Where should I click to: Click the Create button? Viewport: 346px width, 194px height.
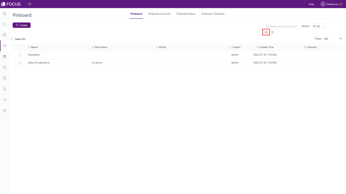click(22, 25)
